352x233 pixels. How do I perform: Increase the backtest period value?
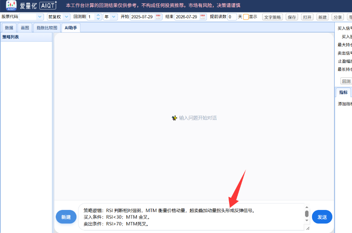(x=98, y=15)
